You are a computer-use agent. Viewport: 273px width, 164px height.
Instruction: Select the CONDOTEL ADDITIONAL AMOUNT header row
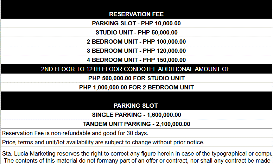click(136, 69)
